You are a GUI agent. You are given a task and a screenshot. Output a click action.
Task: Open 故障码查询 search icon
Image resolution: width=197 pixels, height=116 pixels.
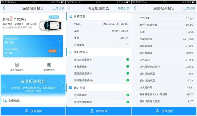pyautogui.click(x=49, y=65)
